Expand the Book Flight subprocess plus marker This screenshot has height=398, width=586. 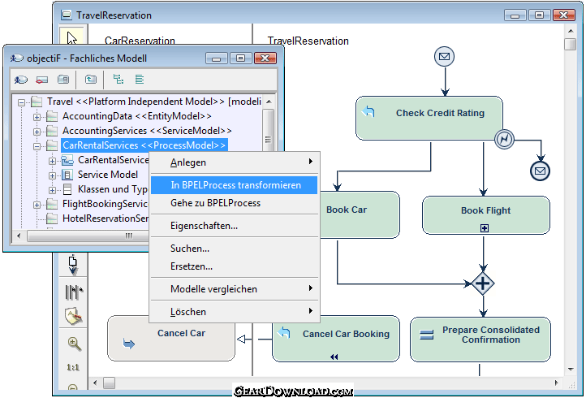(x=485, y=227)
